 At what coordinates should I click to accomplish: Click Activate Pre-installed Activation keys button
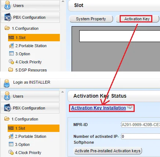pos(108,151)
